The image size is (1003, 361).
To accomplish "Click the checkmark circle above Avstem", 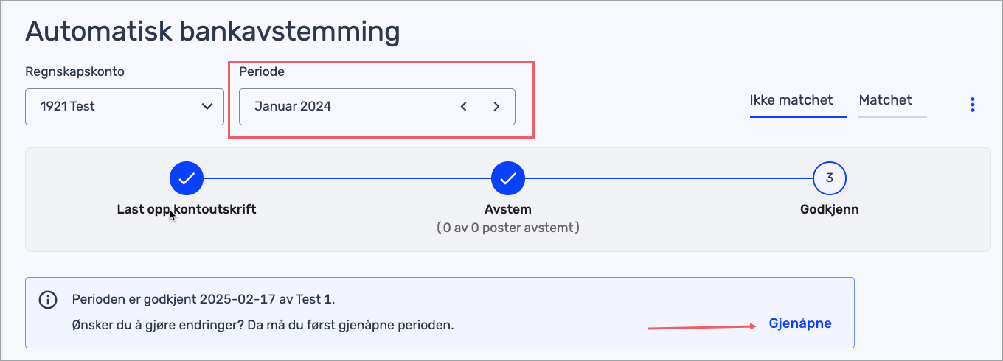I will pyautogui.click(x=508, y=178).
